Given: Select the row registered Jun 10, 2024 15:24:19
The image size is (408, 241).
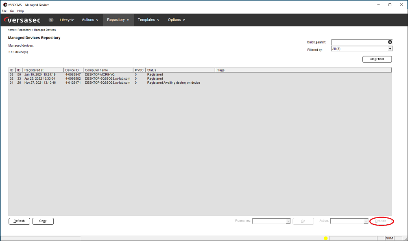Looking at the screenshot, I should coord(200,75).
